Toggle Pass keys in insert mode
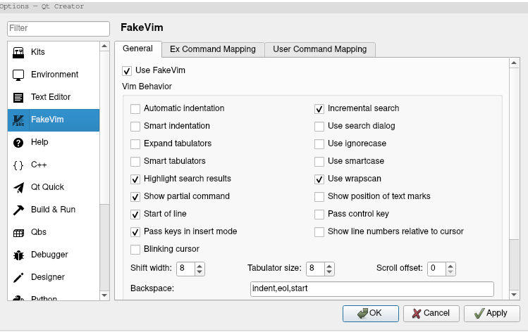Viewport: 528px width, 332px height. (x=135, y=232)
